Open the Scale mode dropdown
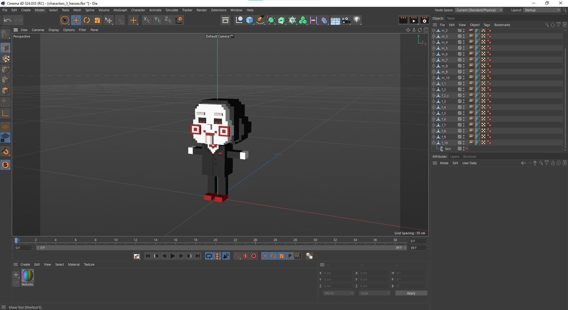 point(375,293)
